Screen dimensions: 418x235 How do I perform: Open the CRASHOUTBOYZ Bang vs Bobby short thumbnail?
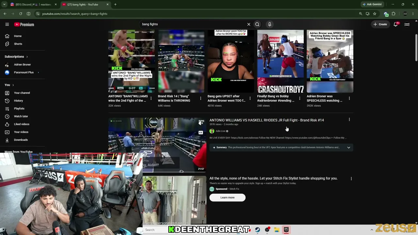point(280,61)
